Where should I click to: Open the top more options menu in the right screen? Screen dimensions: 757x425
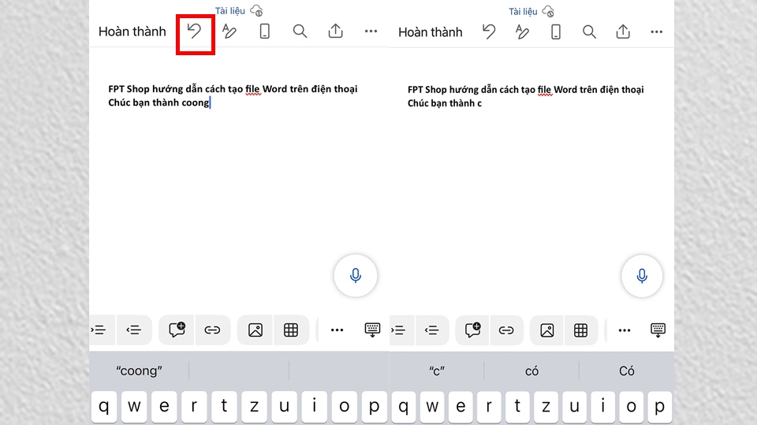657,32
